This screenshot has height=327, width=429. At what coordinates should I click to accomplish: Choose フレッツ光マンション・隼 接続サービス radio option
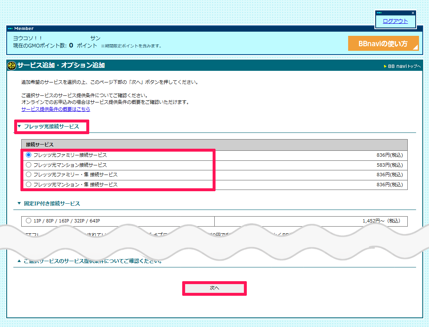click(28, 185)
